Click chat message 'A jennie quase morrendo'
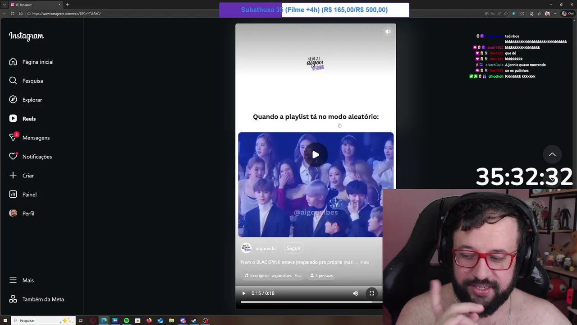The height and width of the screenshot is (325, 577). coord(525,65)
